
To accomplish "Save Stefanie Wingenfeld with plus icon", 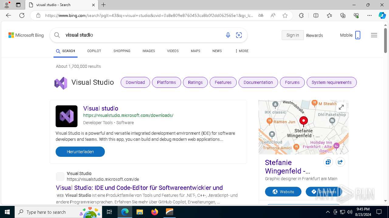I will pos(328,162).
